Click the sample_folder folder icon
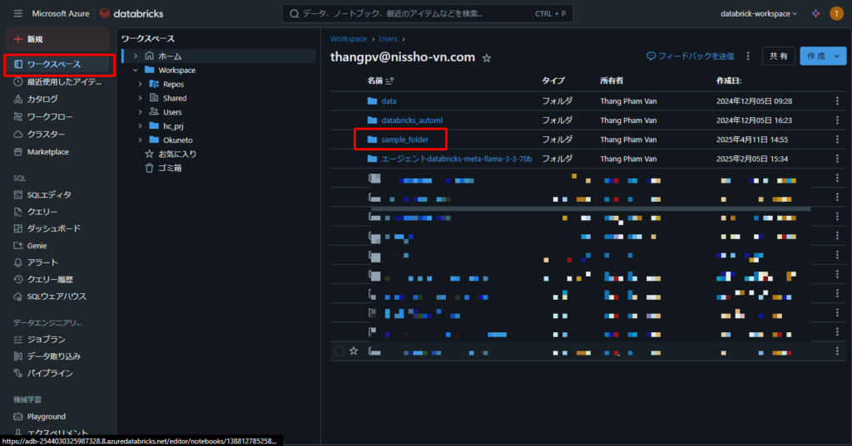This screenshot has width=852, height=446. click(372, 140)
